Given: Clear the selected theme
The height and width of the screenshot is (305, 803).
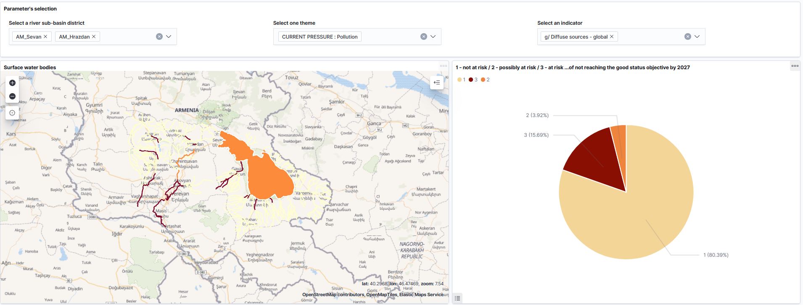Looking at the screenshot, I should (424, 36).
